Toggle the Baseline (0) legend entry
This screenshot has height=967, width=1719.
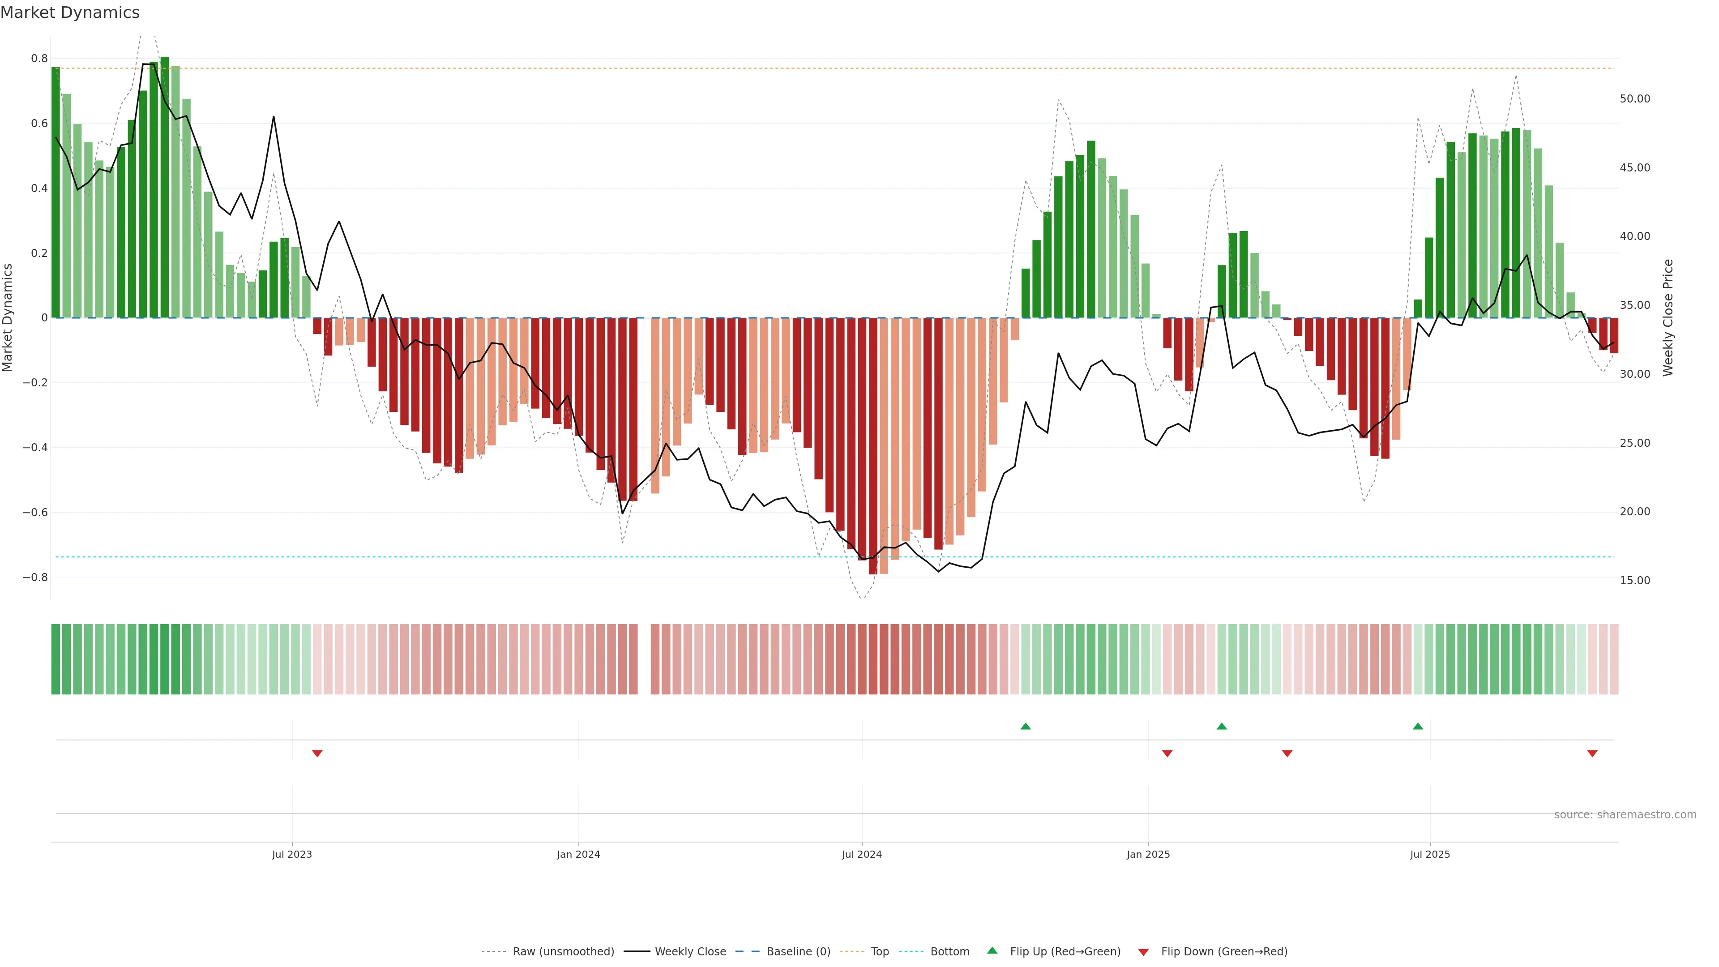point(798,952)
